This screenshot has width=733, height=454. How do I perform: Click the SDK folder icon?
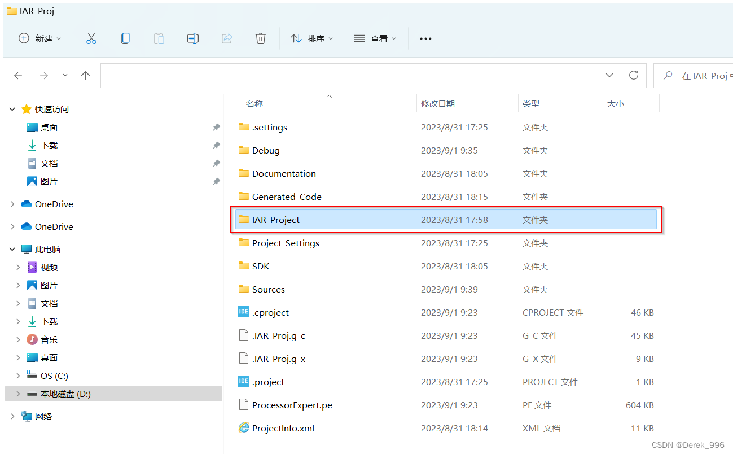coord(244,266)
